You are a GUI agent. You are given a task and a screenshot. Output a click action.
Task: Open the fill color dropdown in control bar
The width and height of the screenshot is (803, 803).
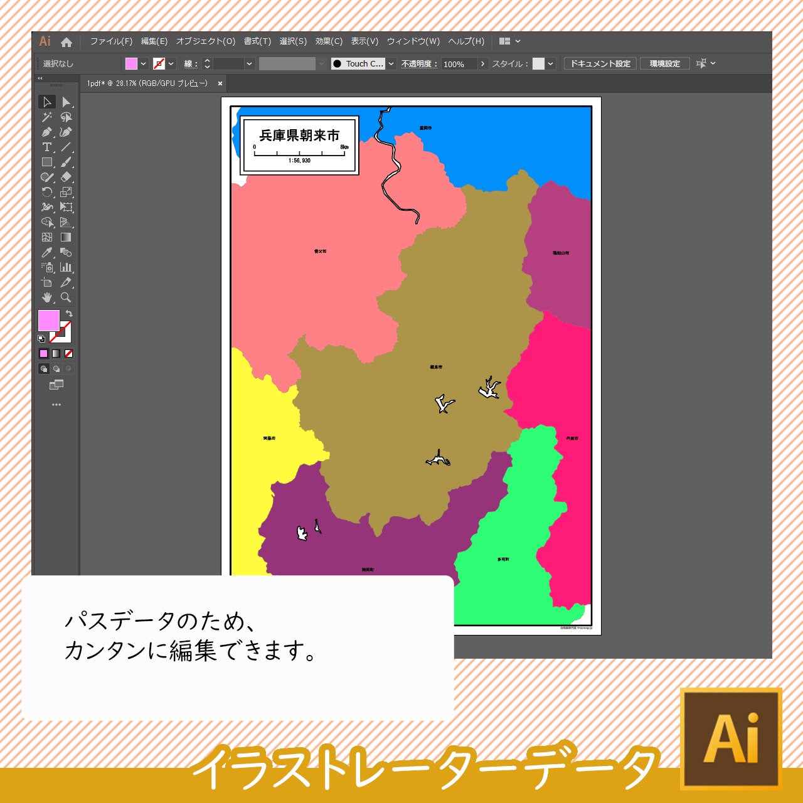pos(144,63)
